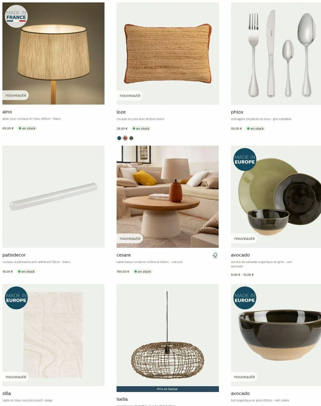The width and height of the screenshot is (321, 406).
Task: Click the nouveauté tag on loze cushion
Action: pyautogui.click(x=130, y=95)
